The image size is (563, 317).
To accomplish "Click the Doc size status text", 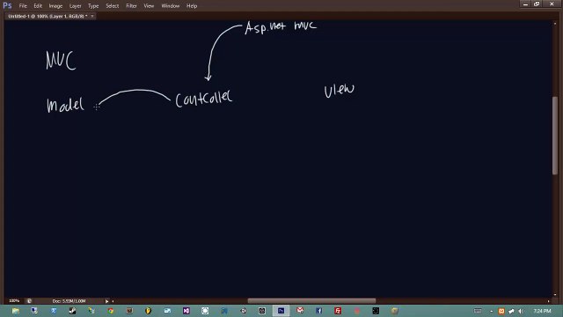I will click(x=69, y=301).
